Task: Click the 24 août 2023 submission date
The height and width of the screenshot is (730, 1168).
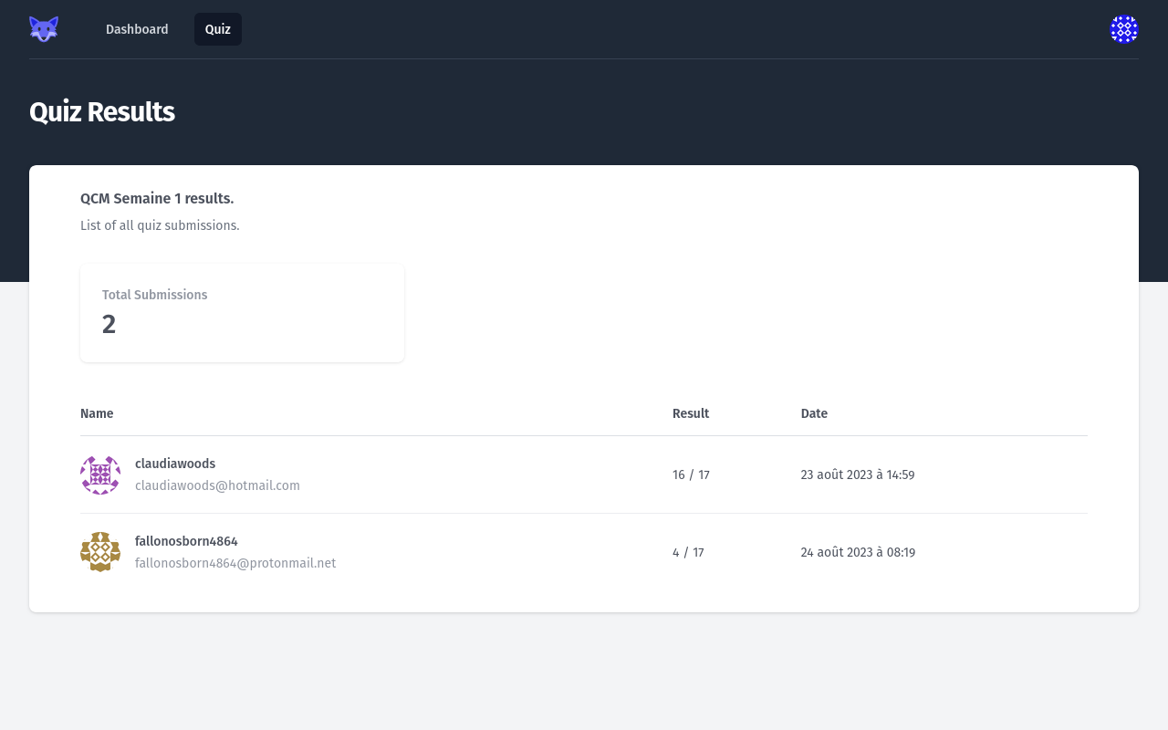Action: click(x=858, y=552)
